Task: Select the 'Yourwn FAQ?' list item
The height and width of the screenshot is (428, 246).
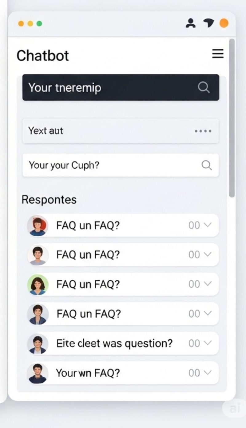Action: point(123,373)
